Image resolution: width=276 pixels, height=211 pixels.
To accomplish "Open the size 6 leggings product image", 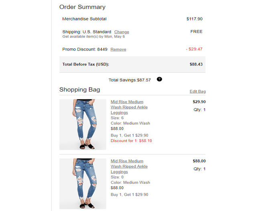I will click(x=83, y=124).
